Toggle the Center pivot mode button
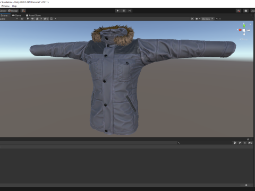The image size is (255, 191). pyautogui.click(x=3, y=11)
